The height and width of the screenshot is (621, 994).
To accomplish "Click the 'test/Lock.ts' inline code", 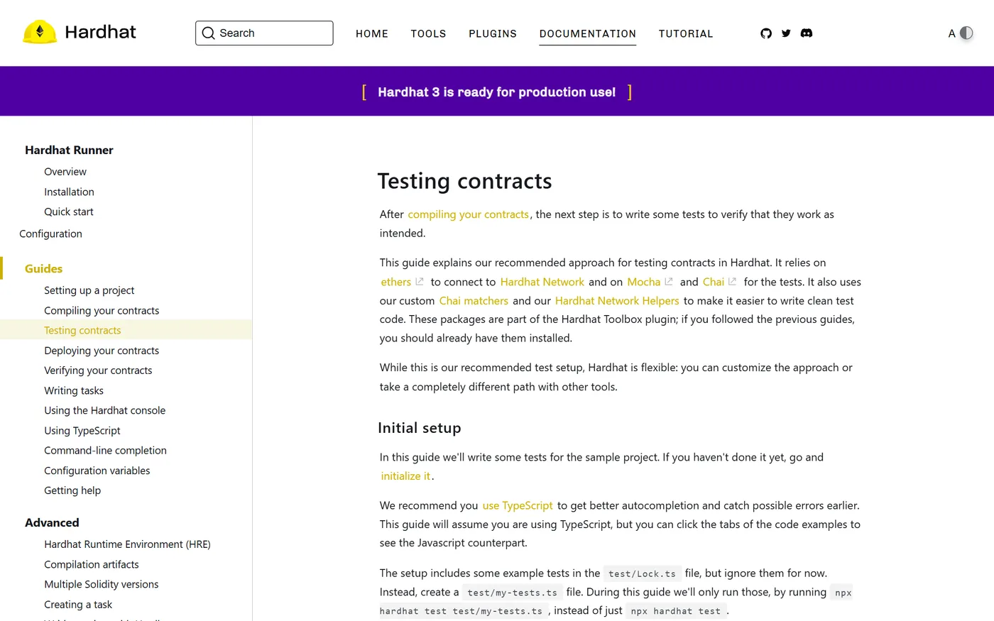I will 642,573.
